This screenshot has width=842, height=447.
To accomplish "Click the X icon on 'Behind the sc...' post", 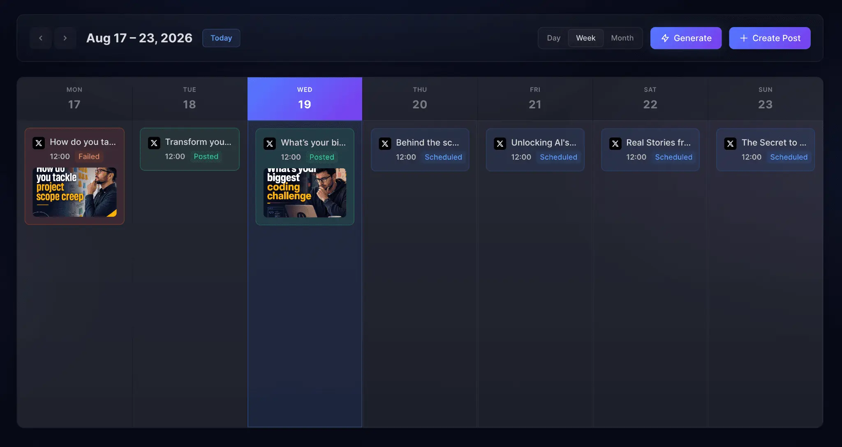I will [x=385, y=144].
